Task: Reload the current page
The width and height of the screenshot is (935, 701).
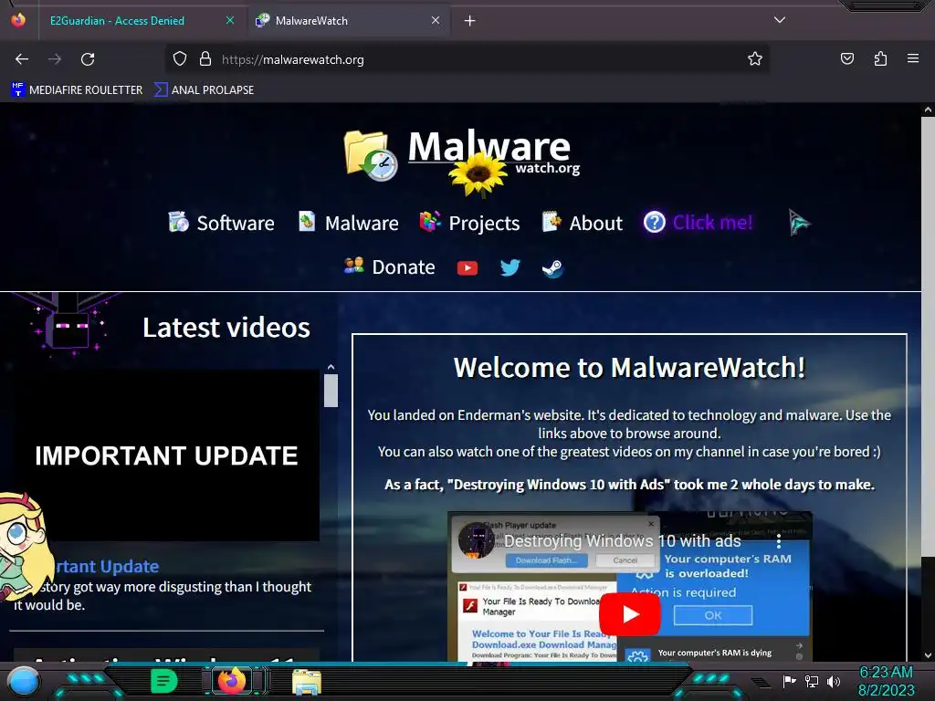Action: 88,59
